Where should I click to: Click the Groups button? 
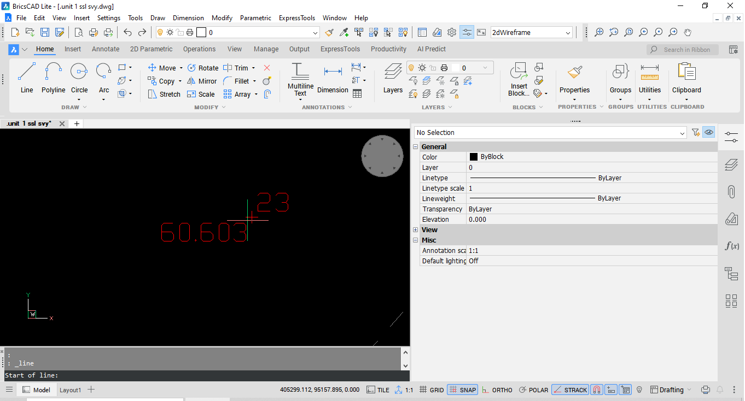(x=620, y=79)
